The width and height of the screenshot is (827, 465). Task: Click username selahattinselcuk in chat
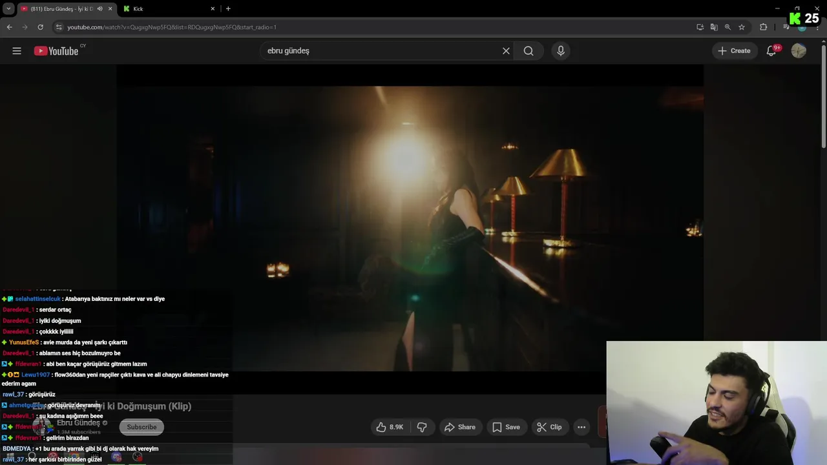click(37, 299)
